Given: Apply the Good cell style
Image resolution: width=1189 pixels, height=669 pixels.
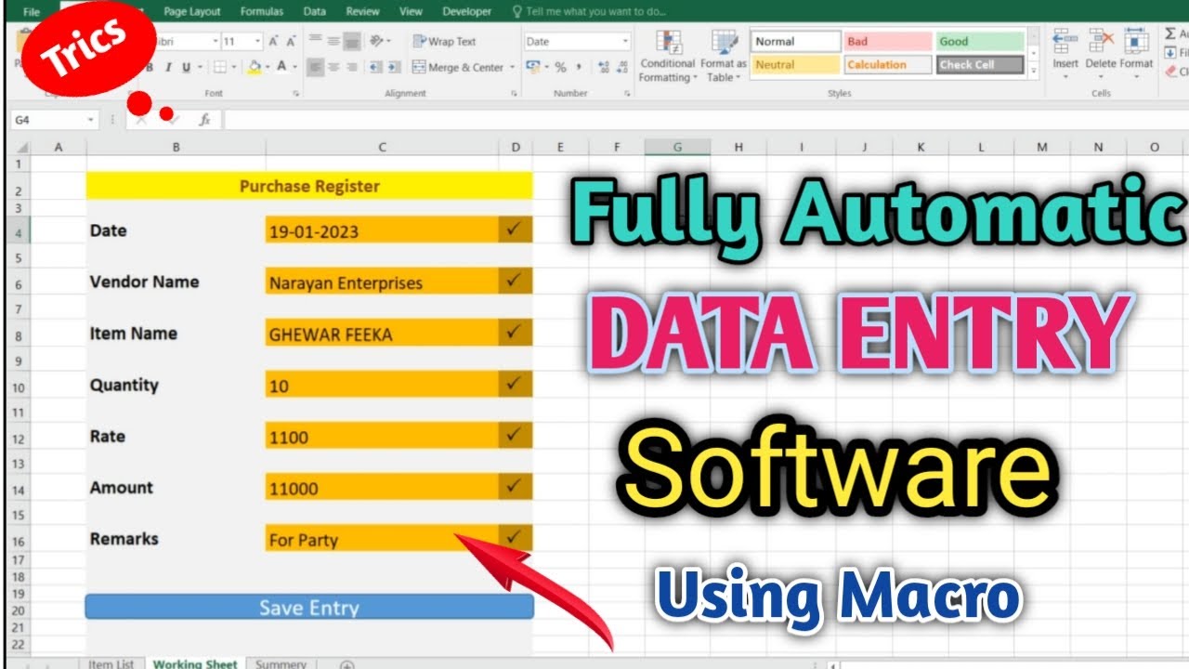Looking at the screenshot, I should tap(980, 41).
